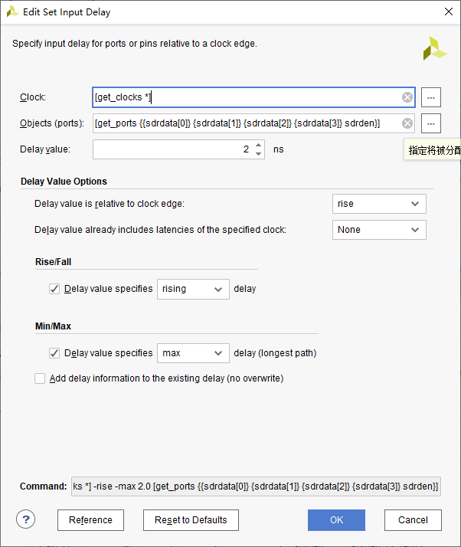Expand the rising delay dropdown

[x=193, y=289]
